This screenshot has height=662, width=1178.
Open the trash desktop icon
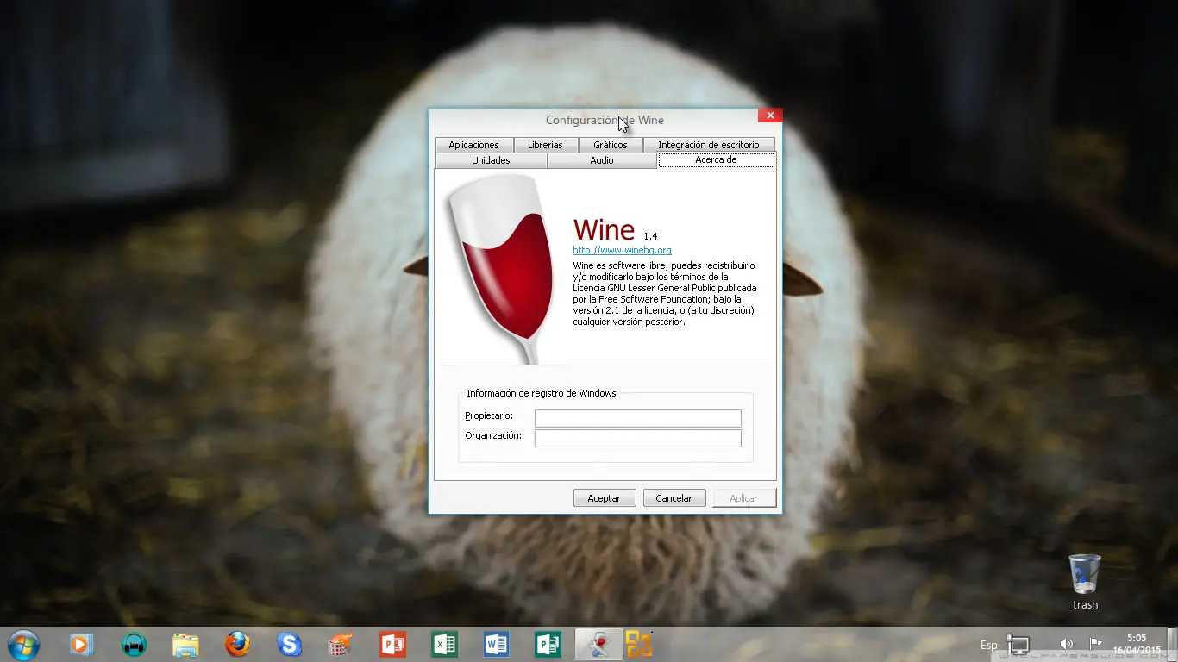pos(1085,582)
